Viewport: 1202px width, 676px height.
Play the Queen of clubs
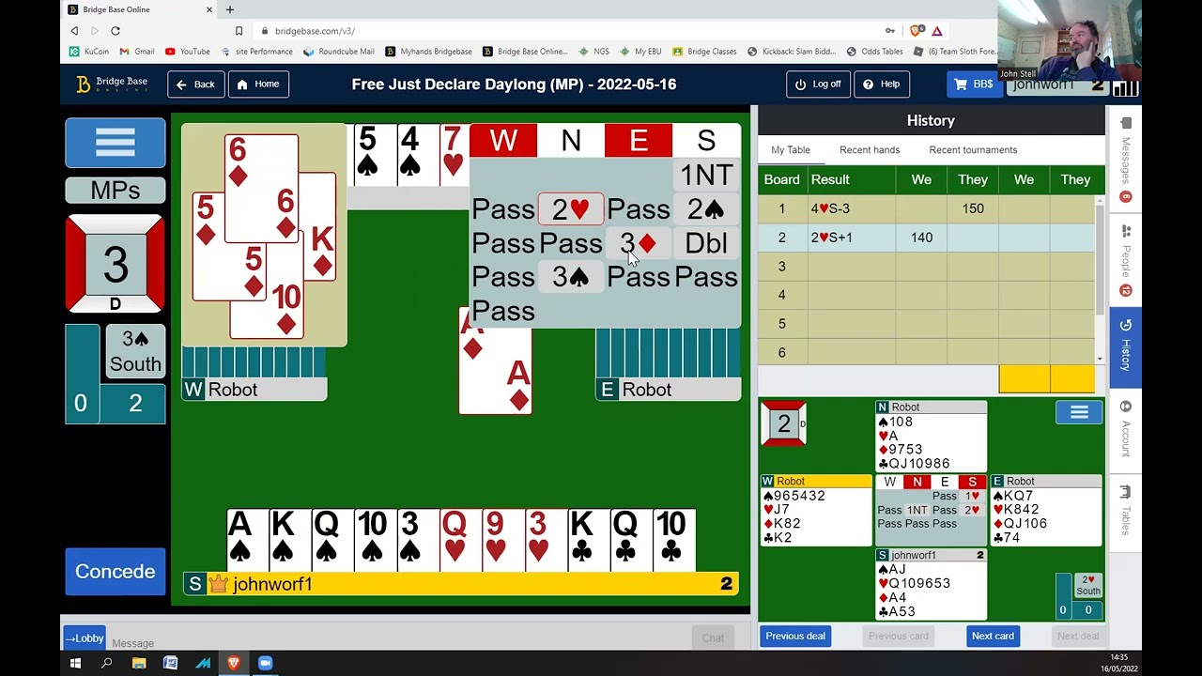tap(628, 540)
